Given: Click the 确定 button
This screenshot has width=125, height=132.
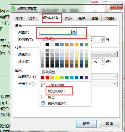Looking at the screenshot, I should pos(86,124).
